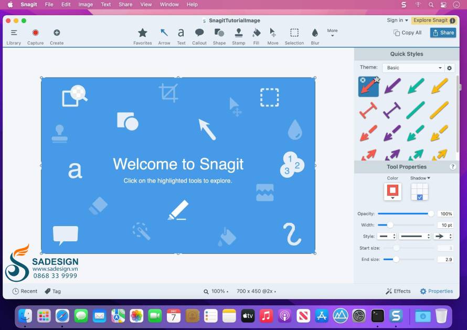The image size is (467, 330).
Task: Select the Fill tool
Action: (256, 37)
